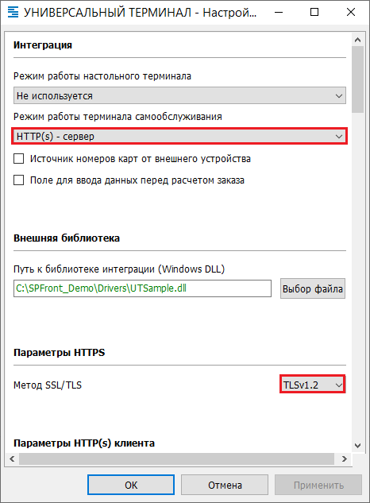Close the Настройки dialog window
The image size is (370, 503).
351,12
